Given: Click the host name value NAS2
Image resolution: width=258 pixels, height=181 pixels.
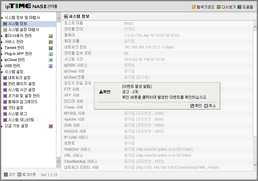Looking at the screenshot, I should pos(129,23).
